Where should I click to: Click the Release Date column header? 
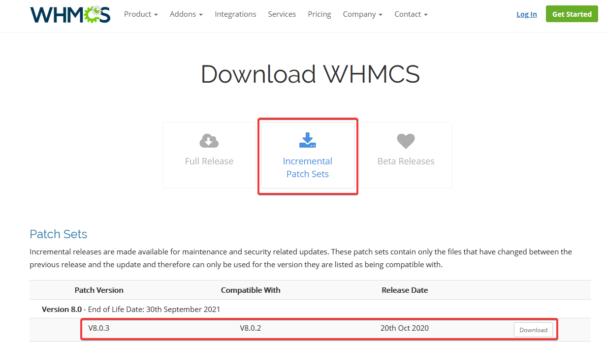(405, 290)
